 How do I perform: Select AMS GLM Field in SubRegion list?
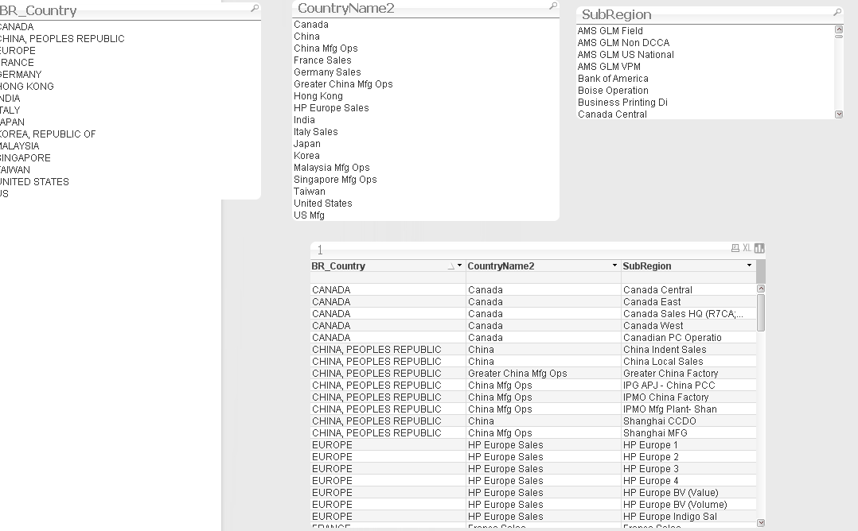610,31
